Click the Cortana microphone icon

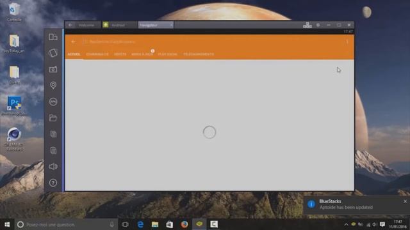[x=112, y=224]
